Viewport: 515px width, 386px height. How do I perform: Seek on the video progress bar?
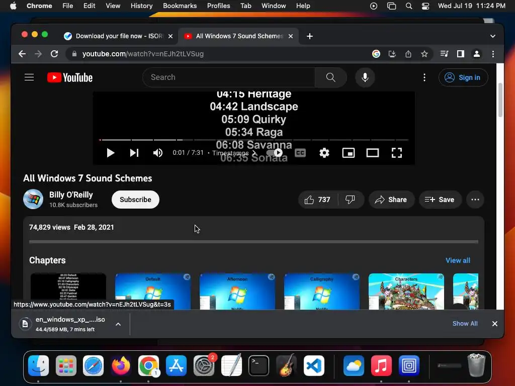coord(254,140)
